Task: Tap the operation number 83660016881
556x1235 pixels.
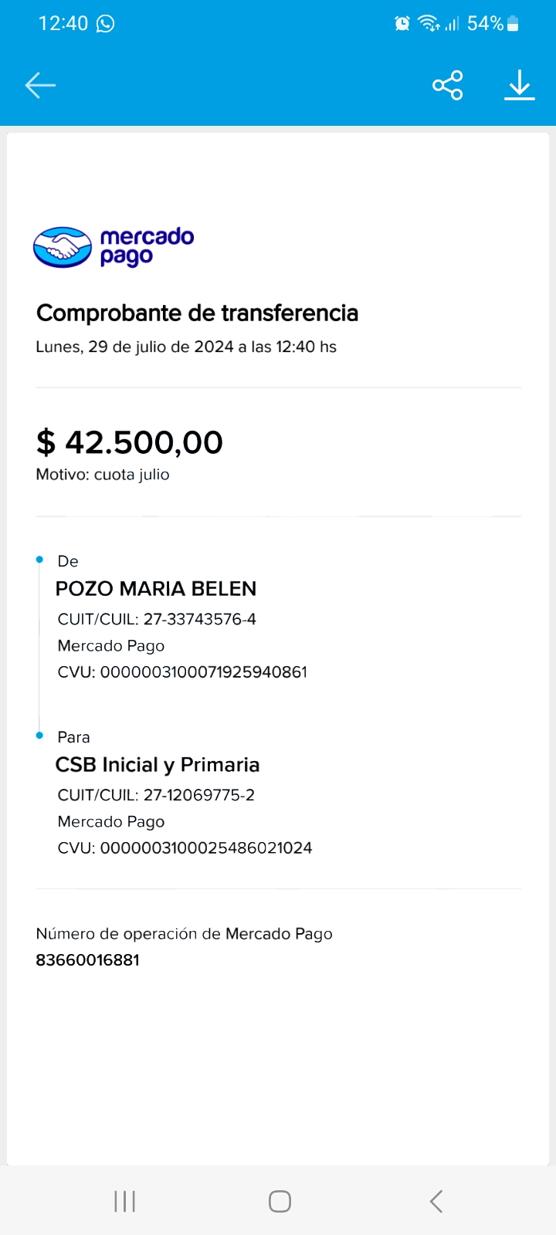Action: click(87, 960)
